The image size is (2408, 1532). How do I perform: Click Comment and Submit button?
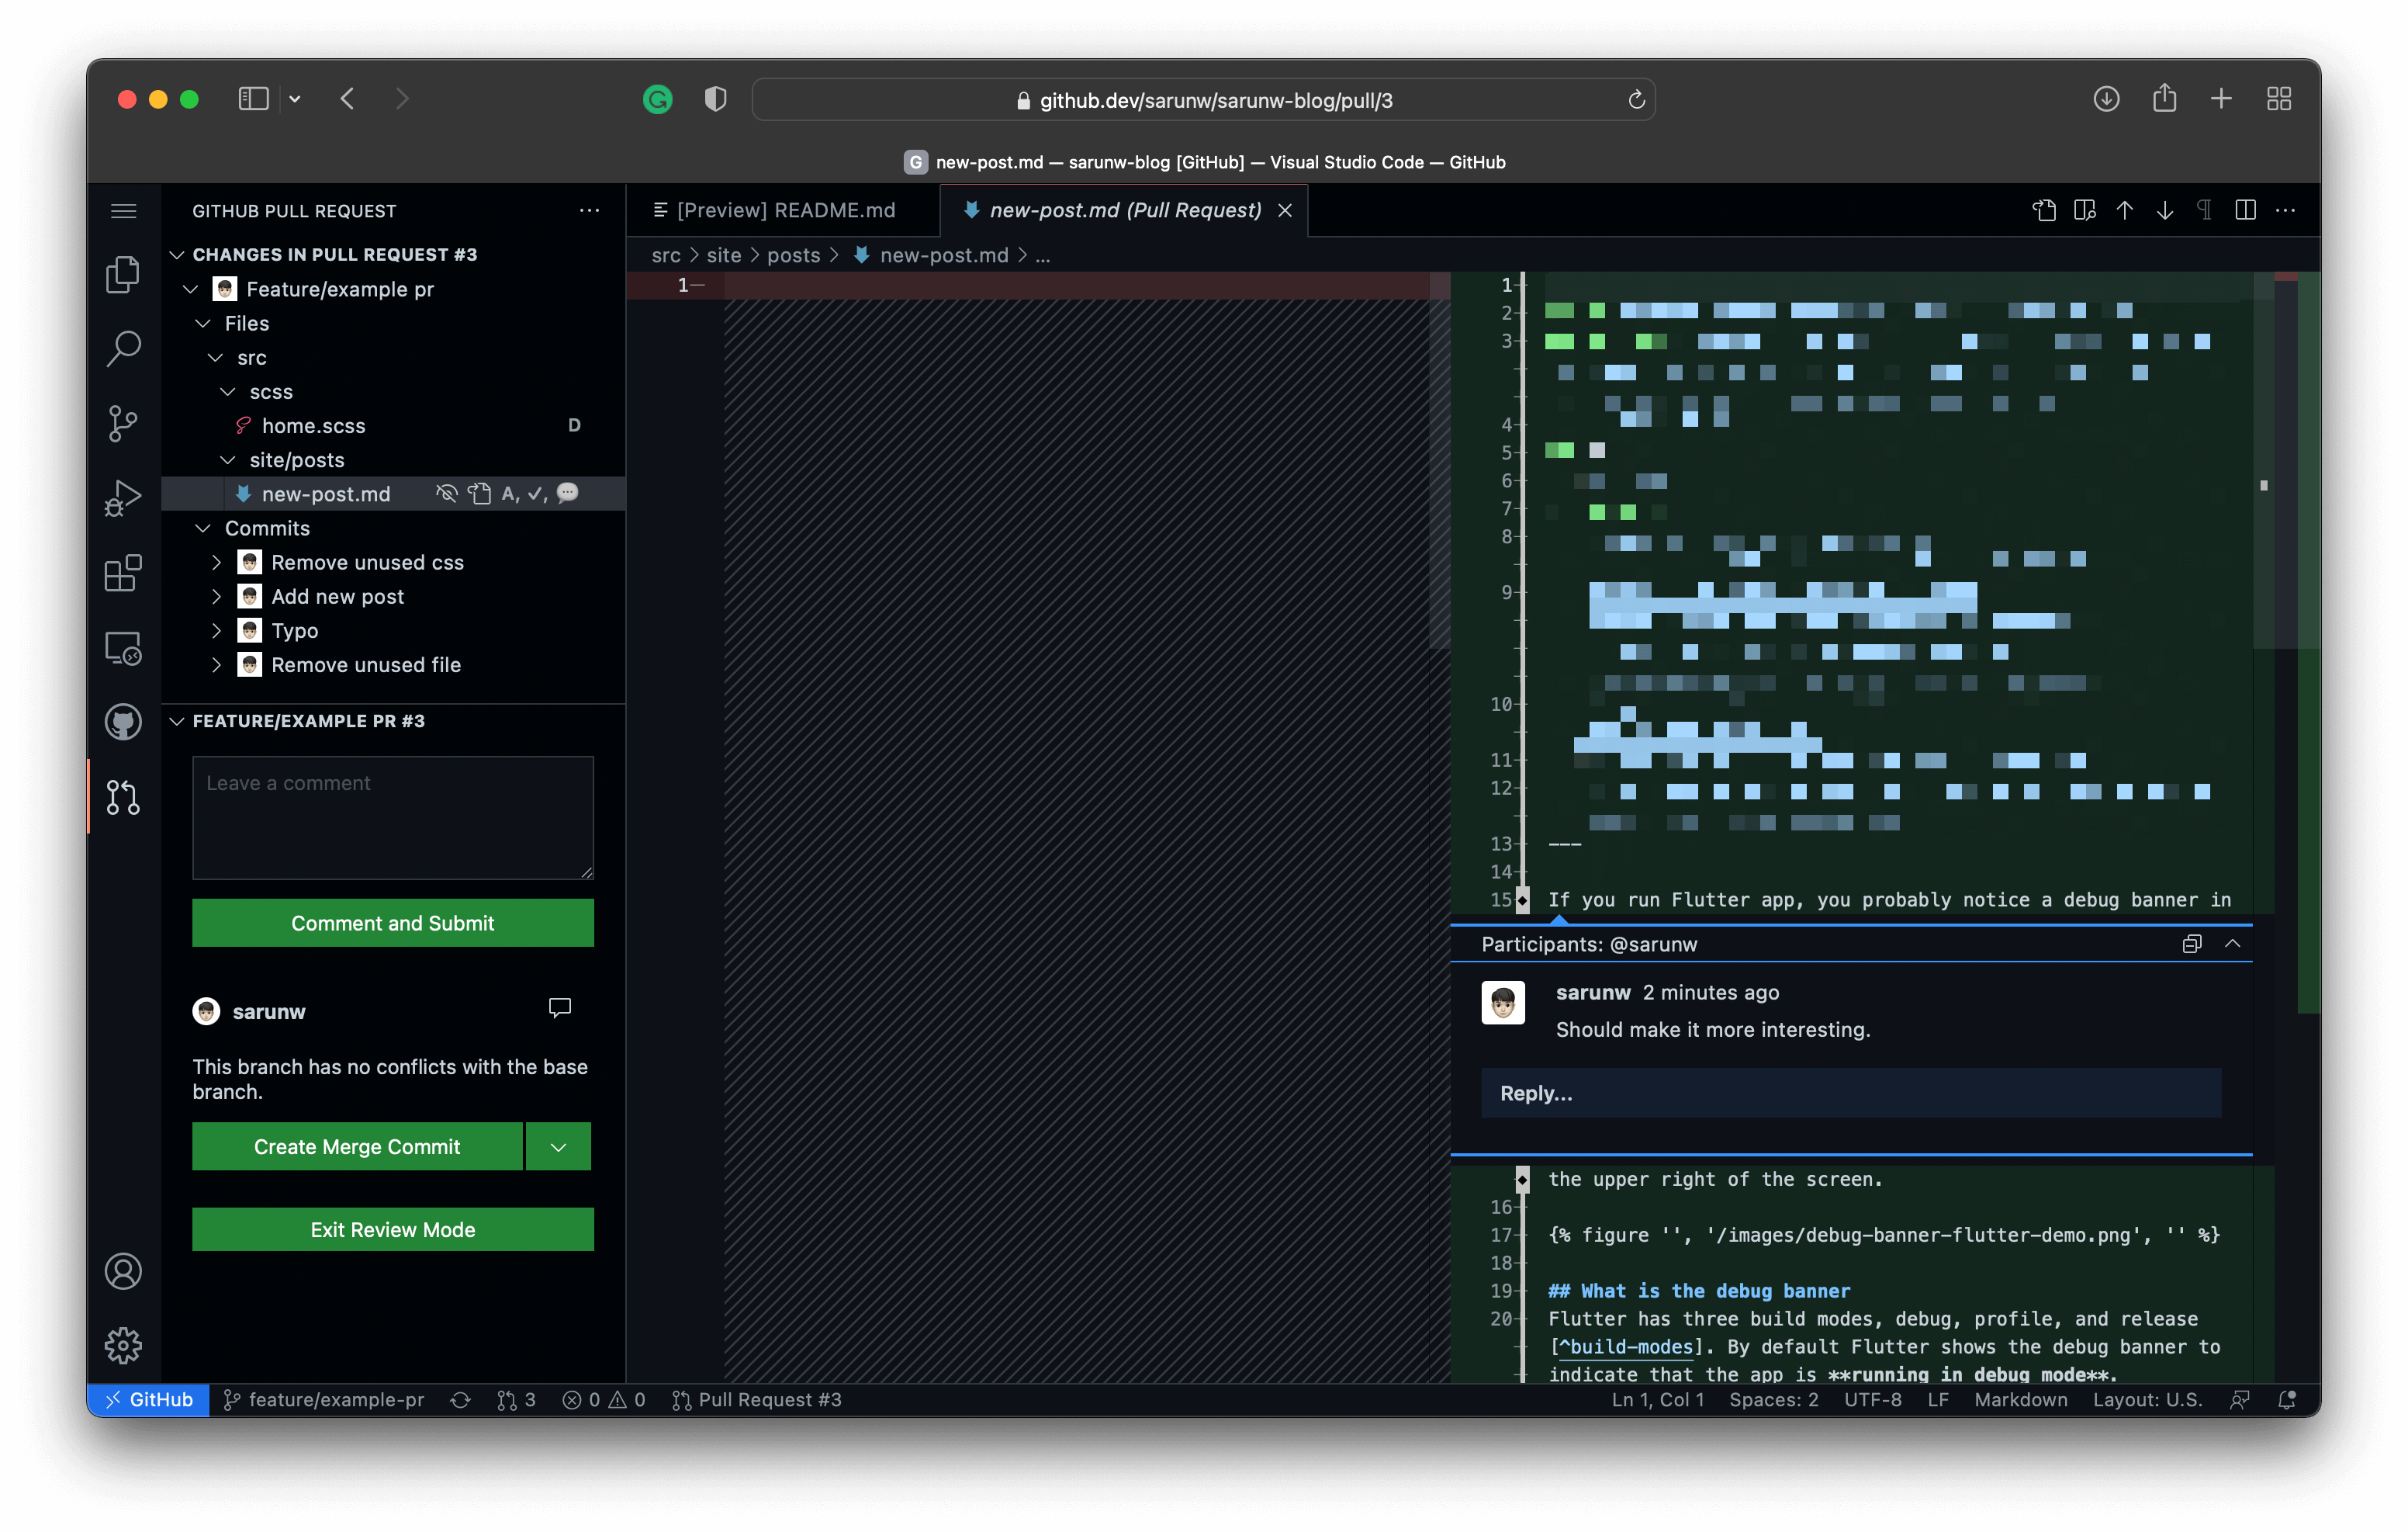(392, 923)
